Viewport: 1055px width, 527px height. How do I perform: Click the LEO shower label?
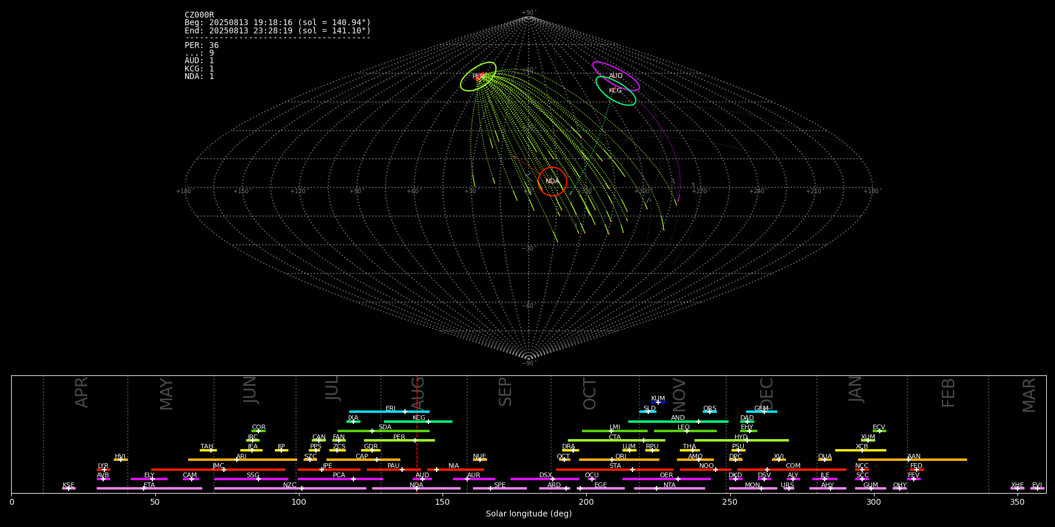[684, 427]
